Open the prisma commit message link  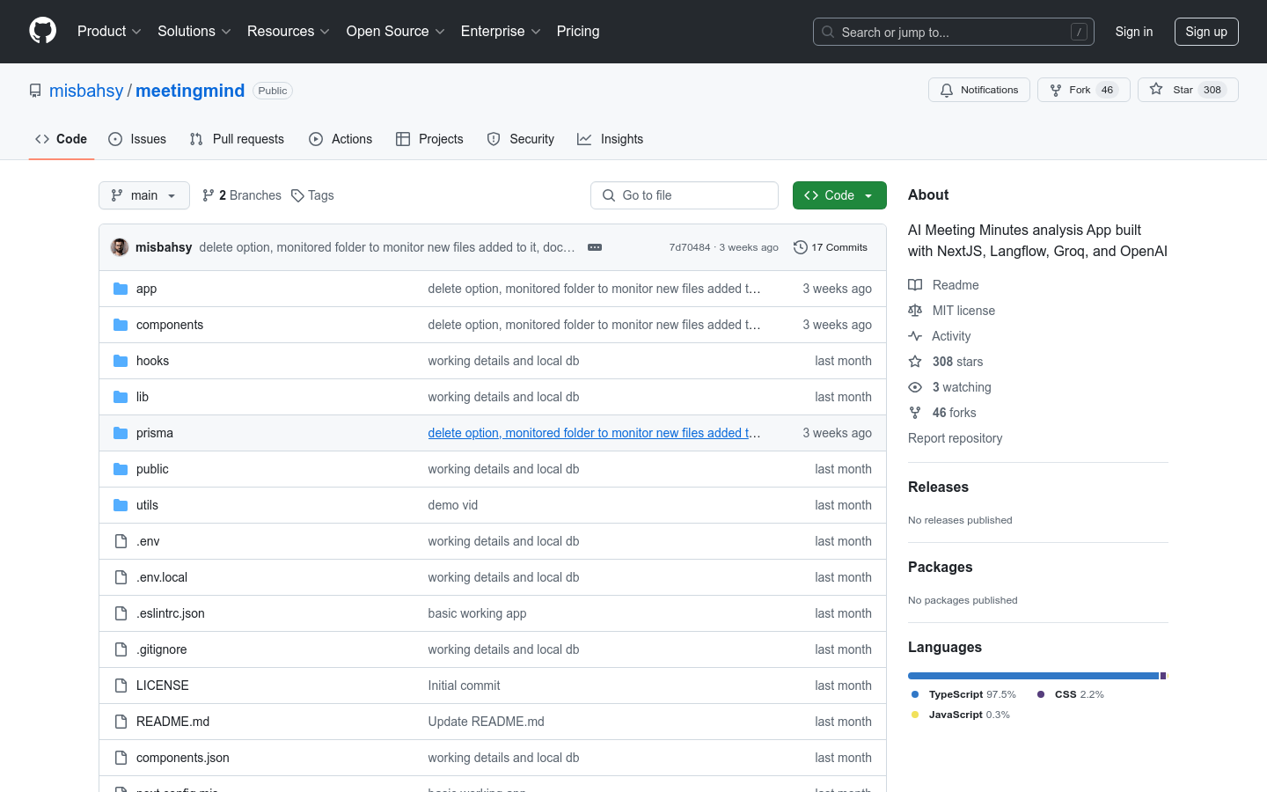pyautogui.click(x=595, y=433)
